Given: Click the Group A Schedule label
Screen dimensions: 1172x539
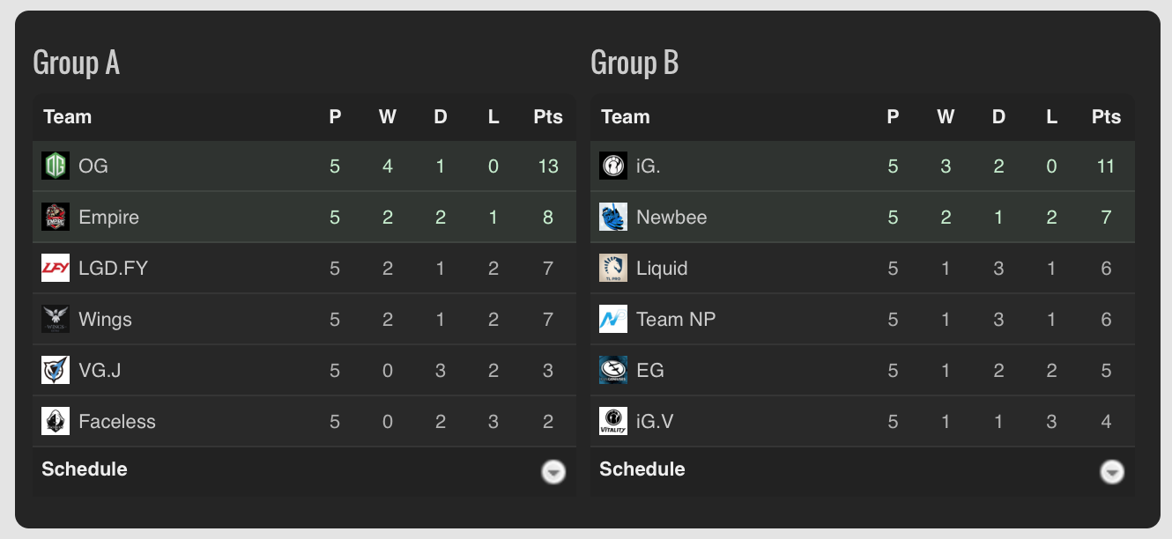Looking at the screenshot, I should tap(85, 469).
